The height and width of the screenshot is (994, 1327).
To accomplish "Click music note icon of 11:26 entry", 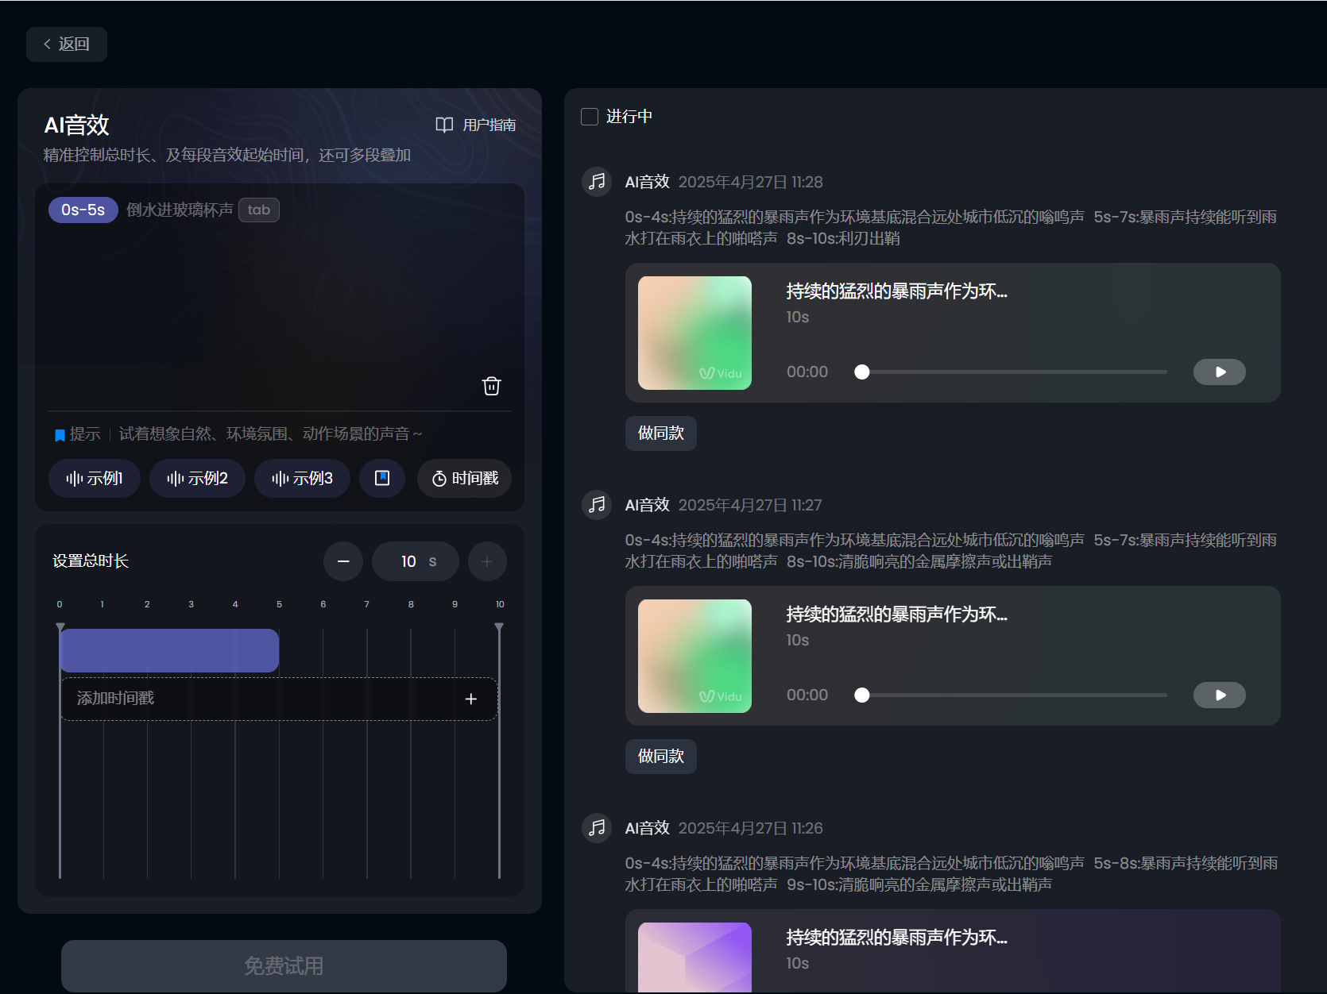I will pos(597,827).
